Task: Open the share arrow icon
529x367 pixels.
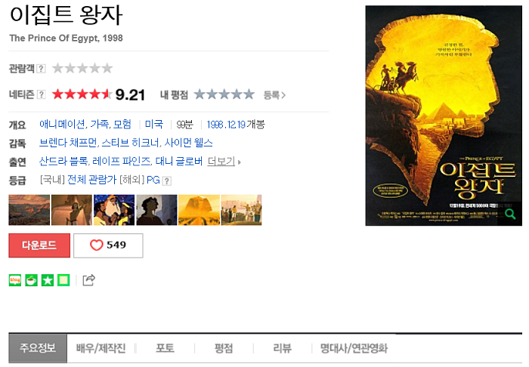Action: click(88, 280)
